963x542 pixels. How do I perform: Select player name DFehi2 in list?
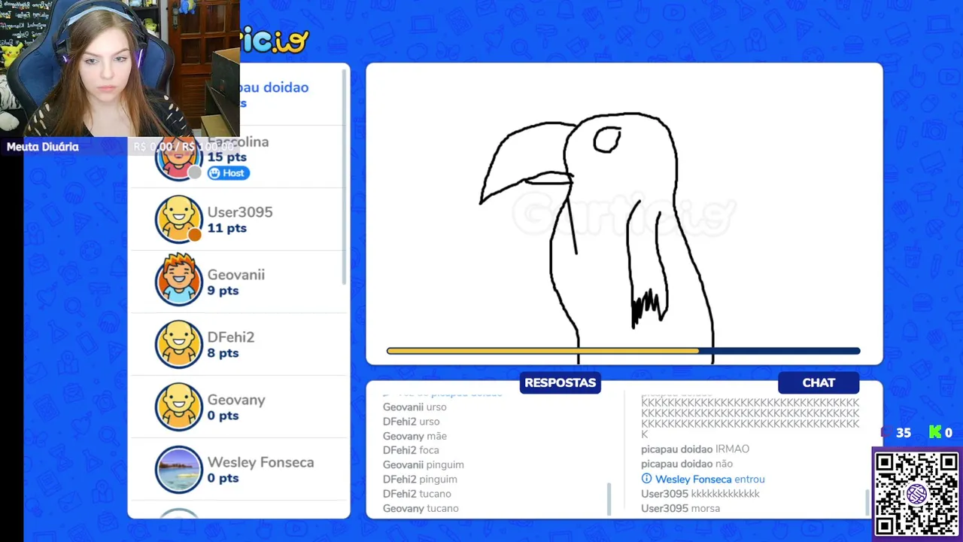231,337
